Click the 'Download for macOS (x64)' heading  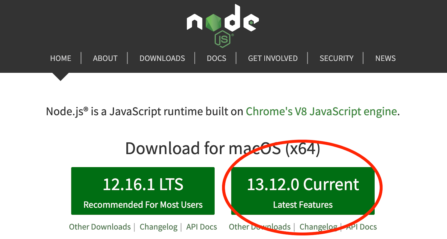(x=223, y=148)
